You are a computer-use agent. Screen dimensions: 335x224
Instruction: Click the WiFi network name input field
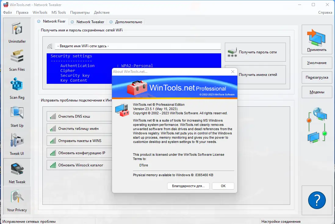pyautogui.click(x=138, y=46)
